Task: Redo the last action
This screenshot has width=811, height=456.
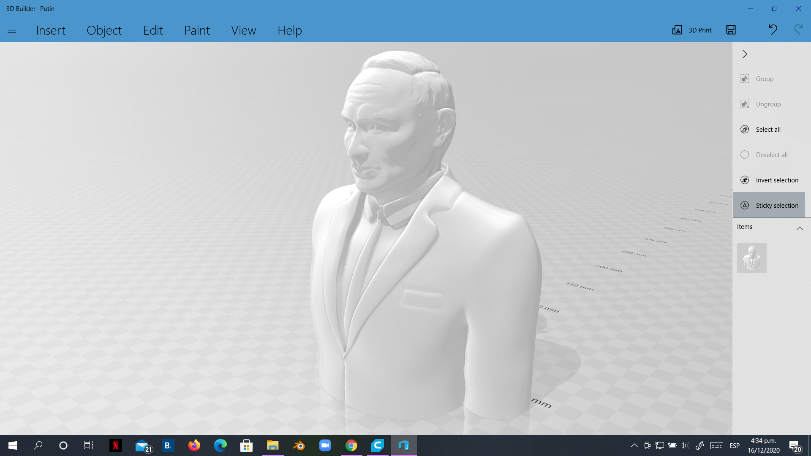Action: 797,30
